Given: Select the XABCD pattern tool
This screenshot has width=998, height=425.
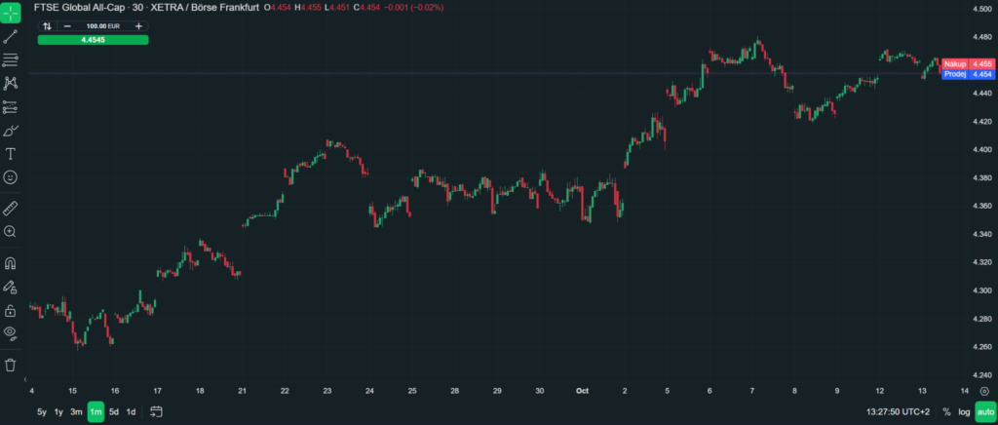Looking at the screenshot, I should click(x=10, y=84).
